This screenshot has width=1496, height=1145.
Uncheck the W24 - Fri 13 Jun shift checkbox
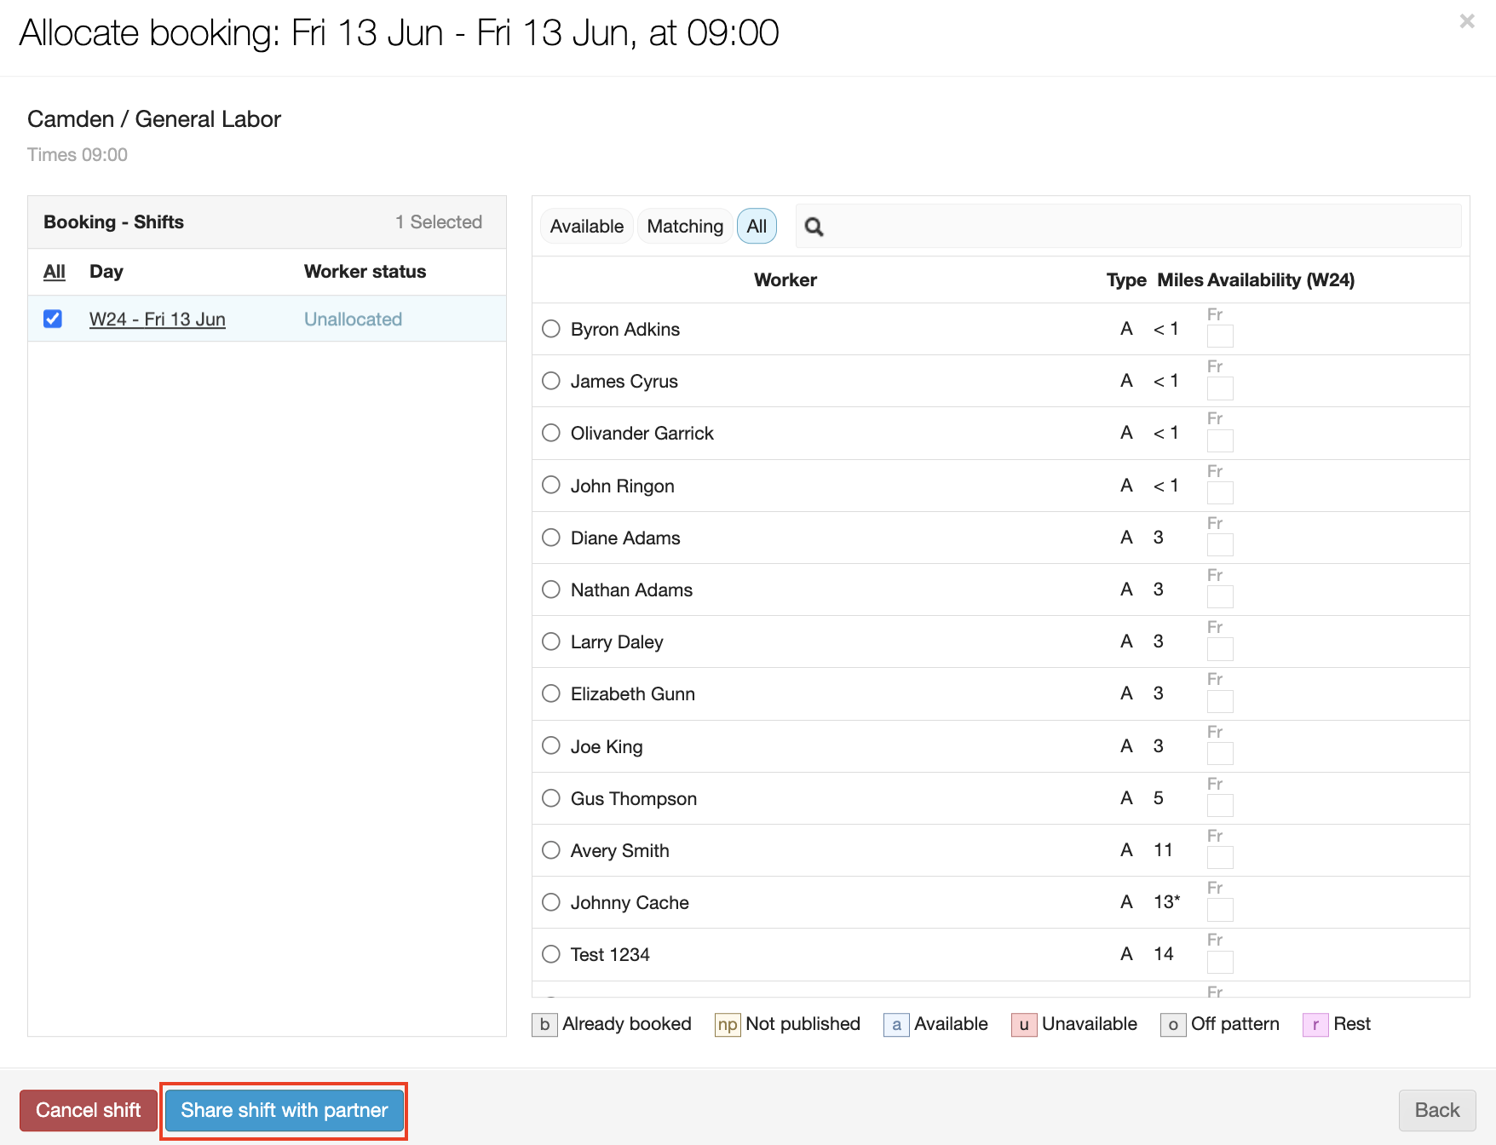[53, 319]
